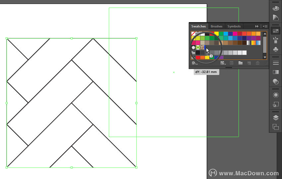Switch to the Symbols tab
The height and width of the screenshot is (179, 282).
[234, 26]
